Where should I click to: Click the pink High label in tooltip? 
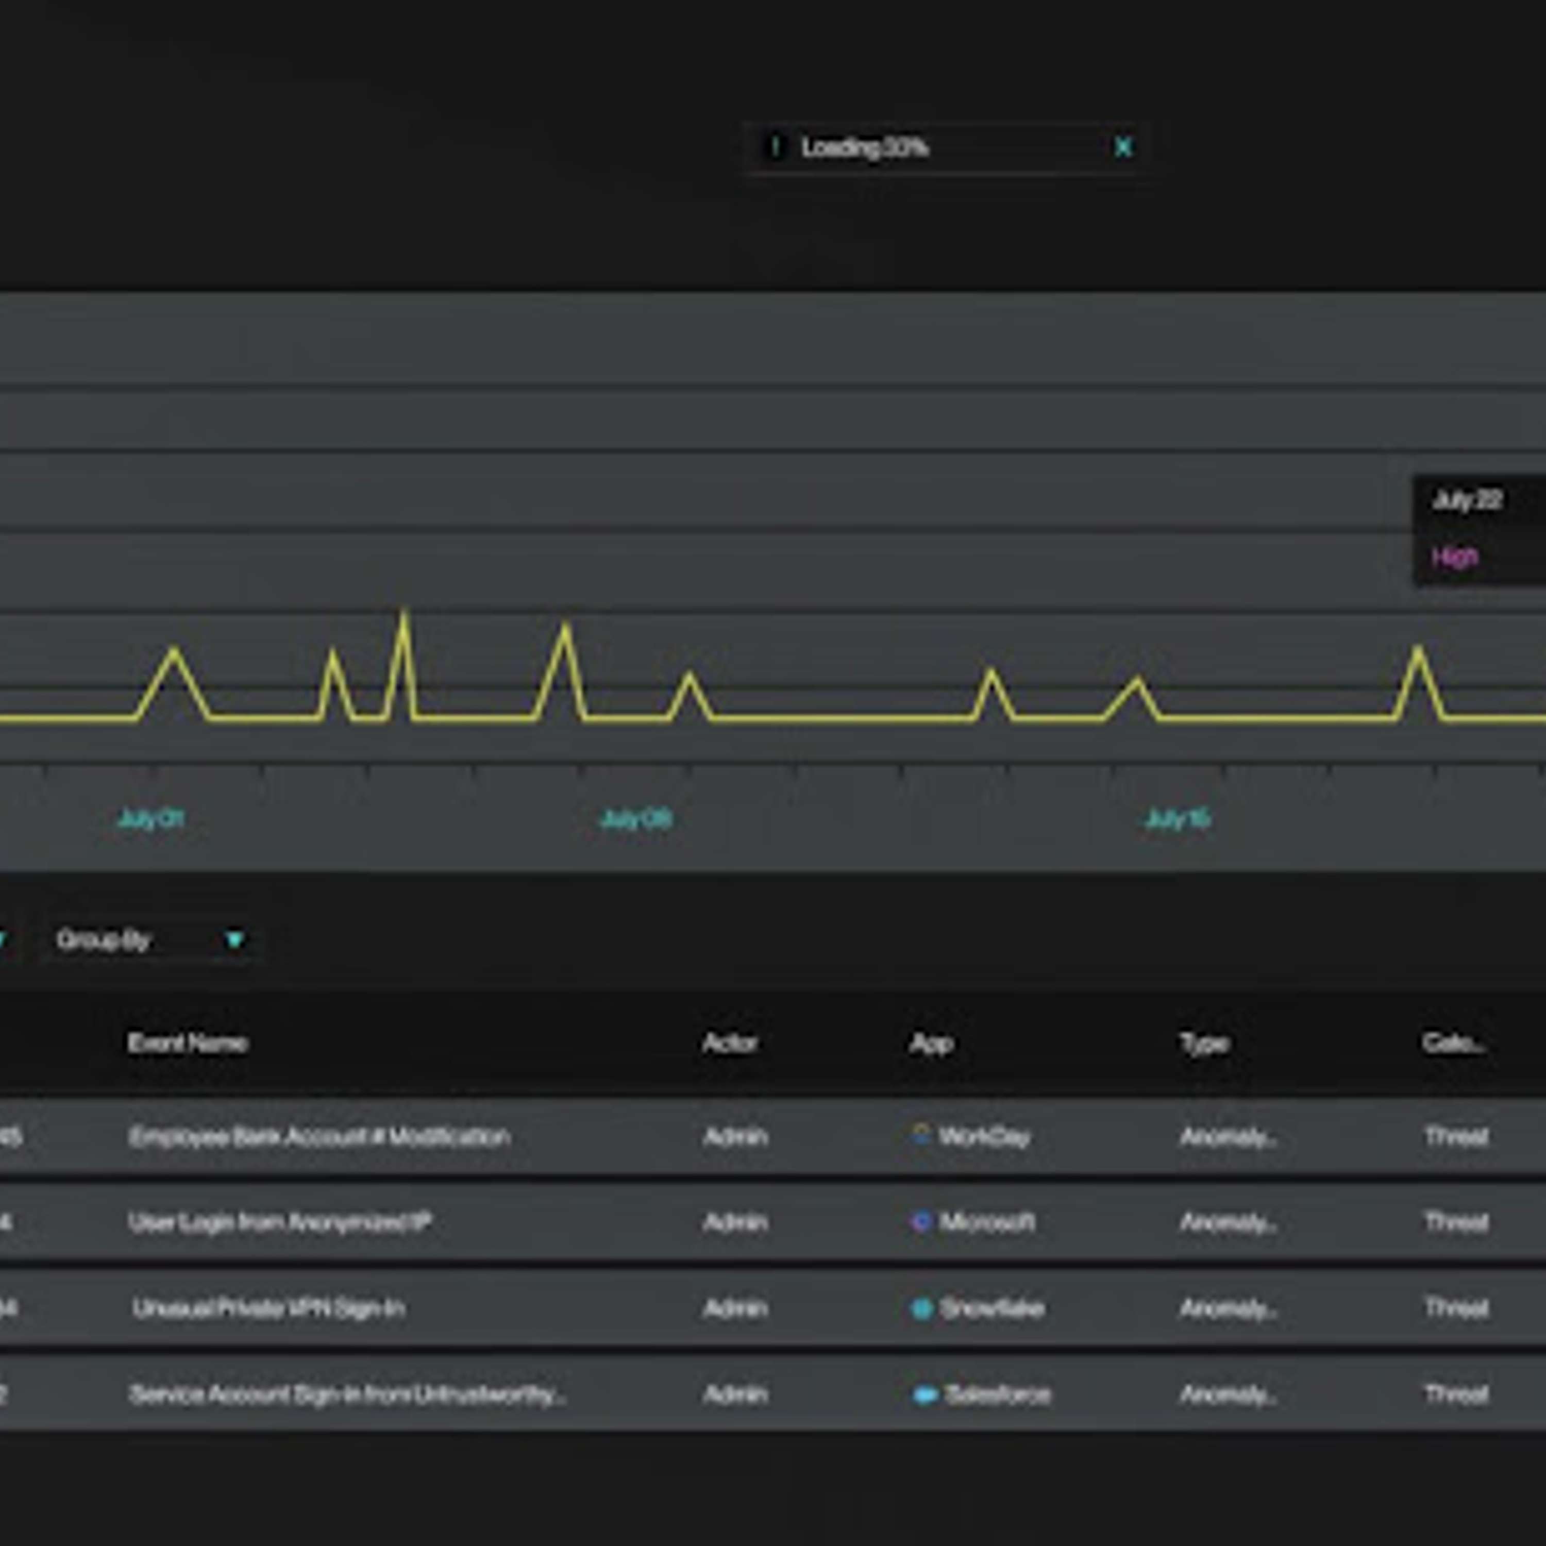(x=1454, y=557)
